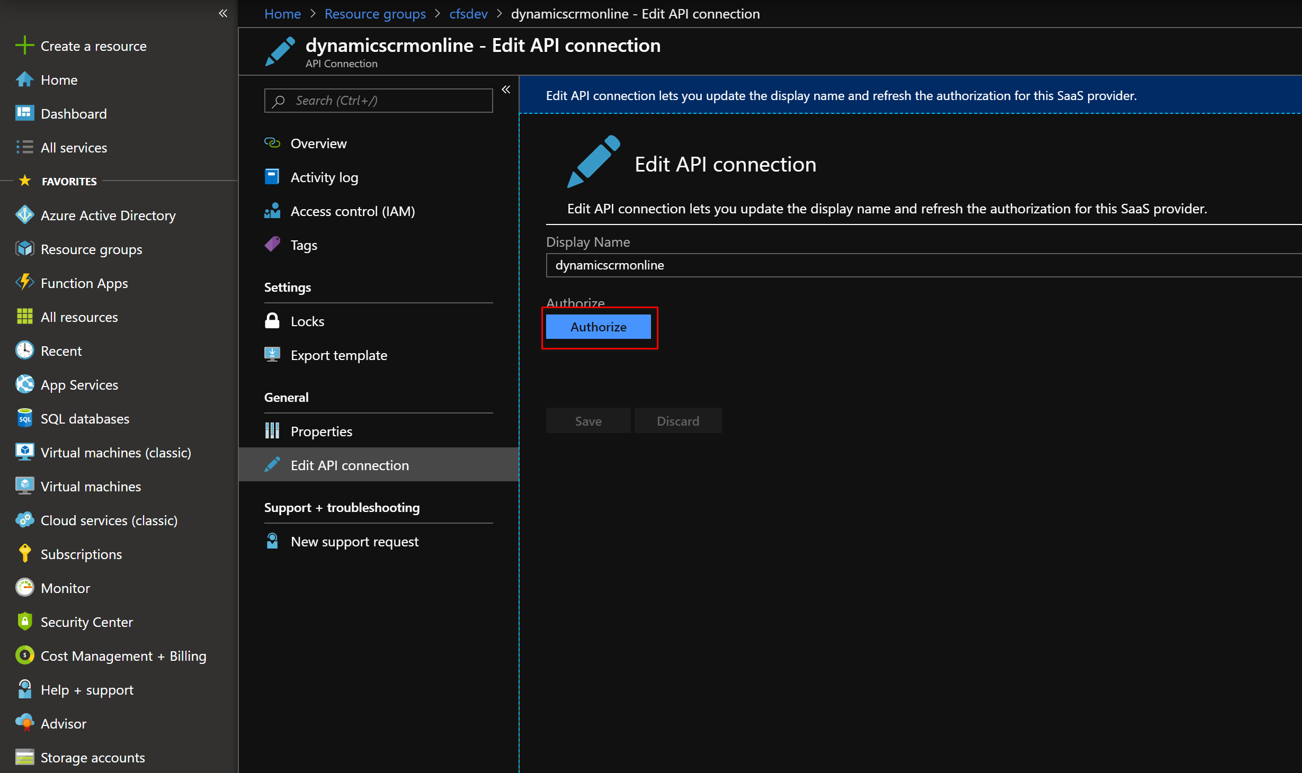Open Azure Active Directory icon in favorites
Viewport: 1302px width, 773px height.
click(x=24, y=215)
